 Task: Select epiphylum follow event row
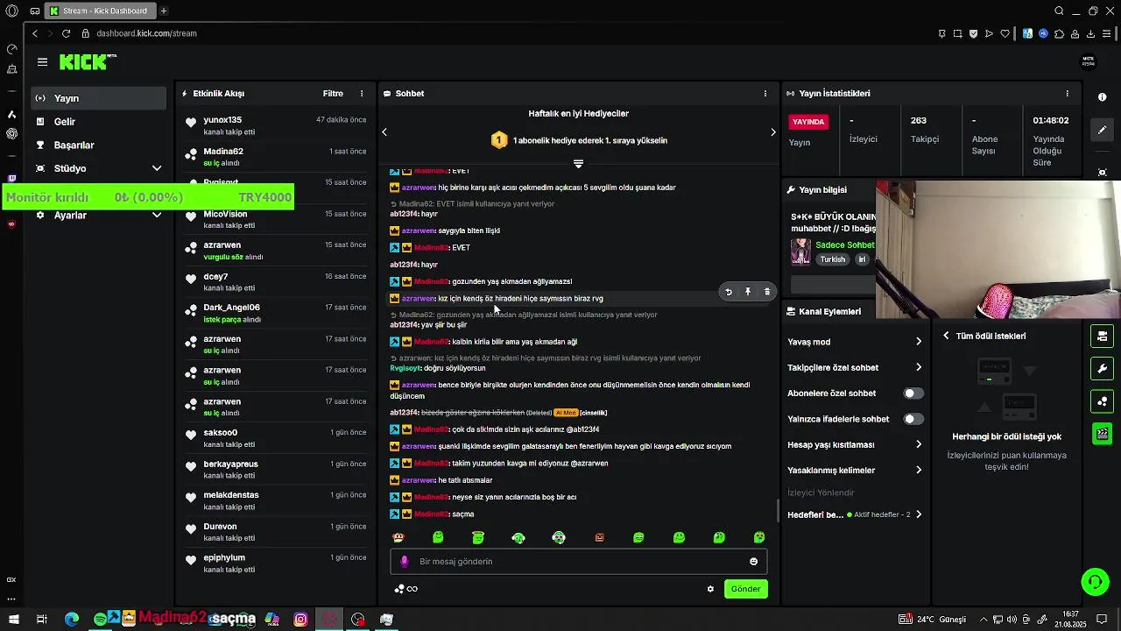click(275, 563)
